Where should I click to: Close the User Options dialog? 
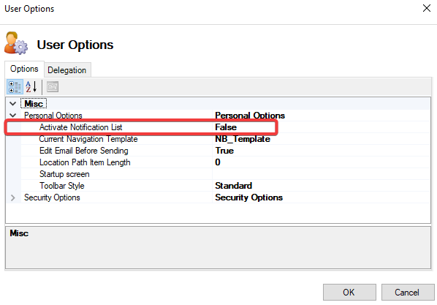click(427, 8)
